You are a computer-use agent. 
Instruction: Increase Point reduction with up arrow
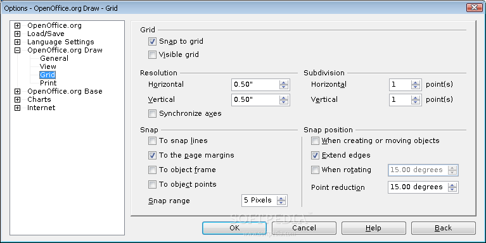(452, 185)
